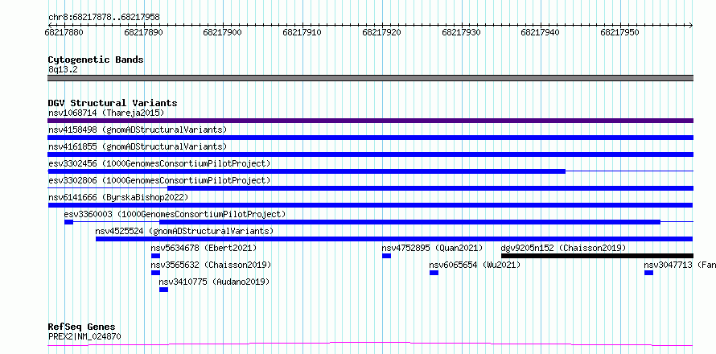Click the esv3302806 1000Genomes variant label
Image resolution: width=716 pixels, height=354 pixels.
click(x=159, y=180)
